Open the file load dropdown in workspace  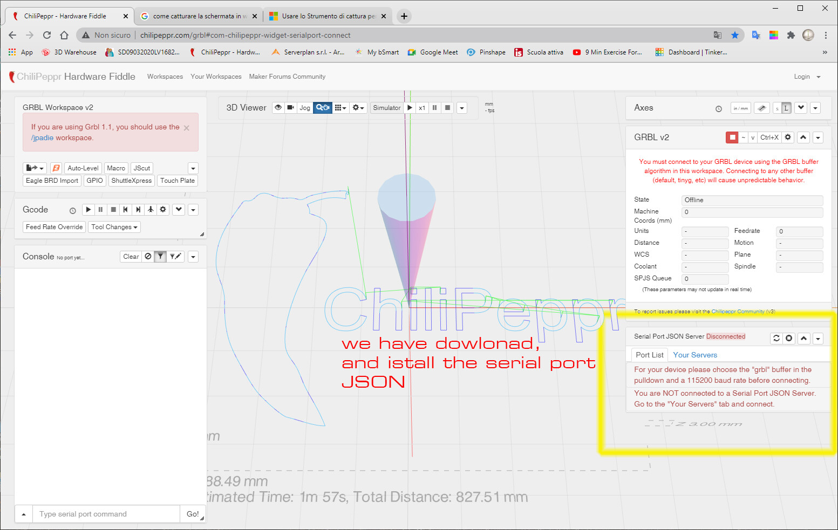tap(35, 168)
